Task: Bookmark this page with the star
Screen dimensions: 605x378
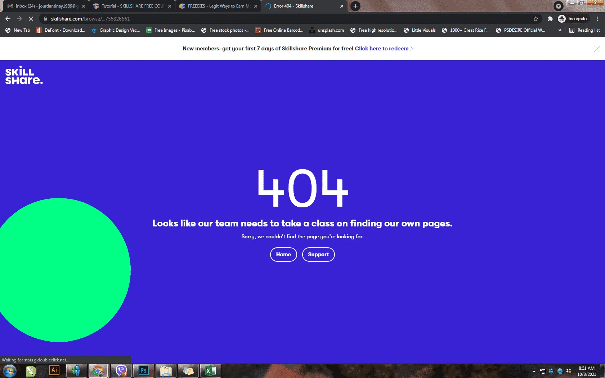Action: pos(536,19)
